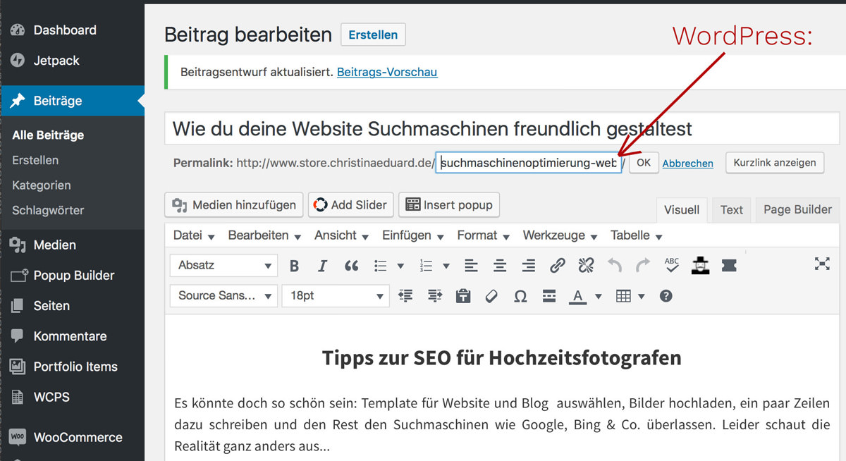Switch to the Page Builder tab
The height and width of the screenshot is (461, 846).
click(797, 209)
